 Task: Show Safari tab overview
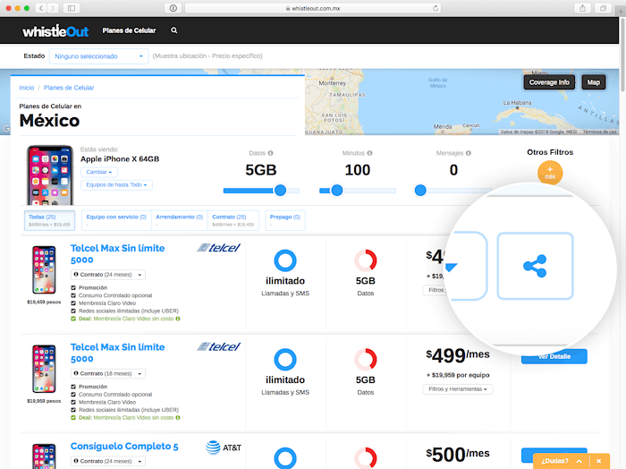[603, 8]
